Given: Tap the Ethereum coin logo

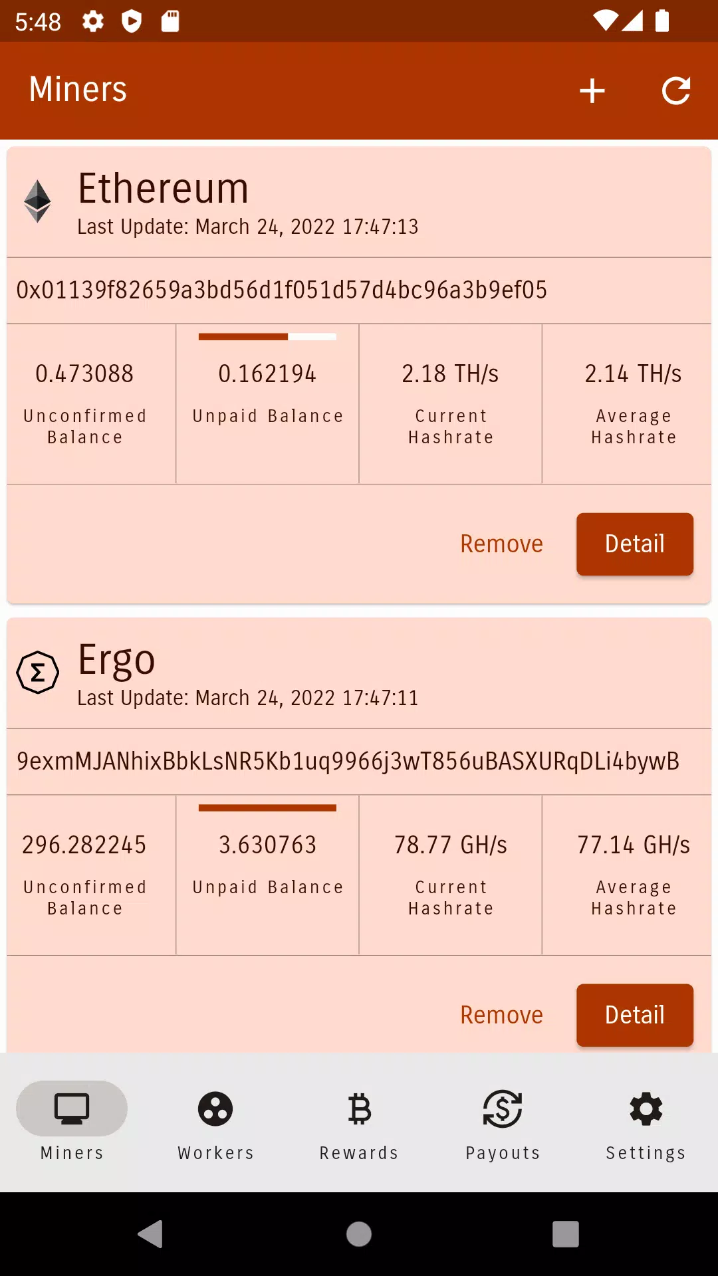Looking at the screenshot, I should tap(38, 201).
